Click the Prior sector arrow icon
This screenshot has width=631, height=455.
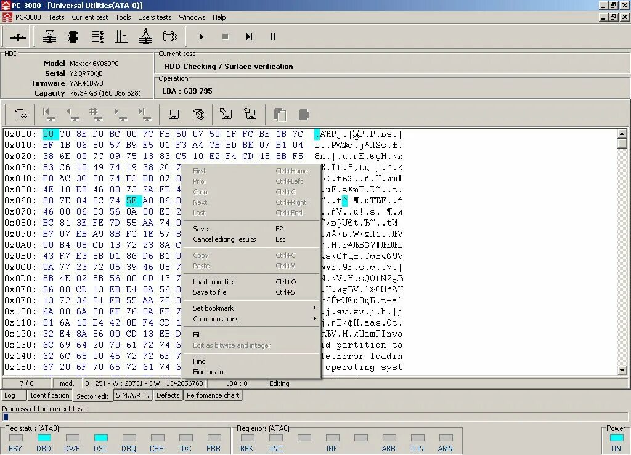(x=71, y=114)
